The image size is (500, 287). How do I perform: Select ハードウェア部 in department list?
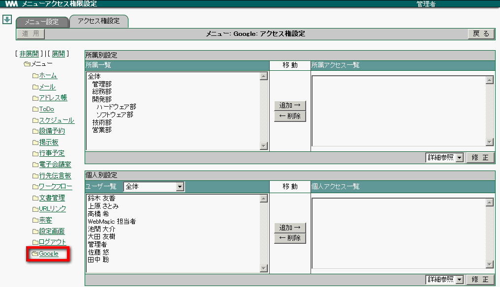pos(116,107)
